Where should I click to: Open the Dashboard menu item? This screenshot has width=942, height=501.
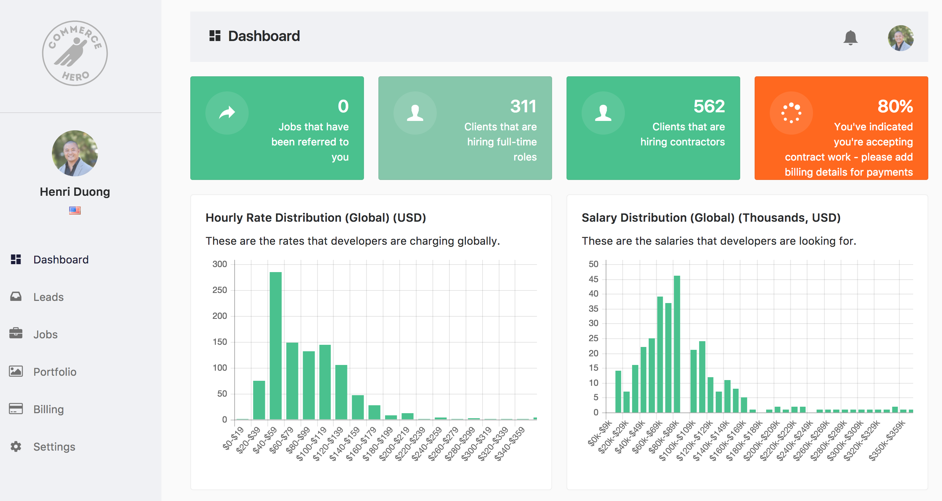pos(61,259)
